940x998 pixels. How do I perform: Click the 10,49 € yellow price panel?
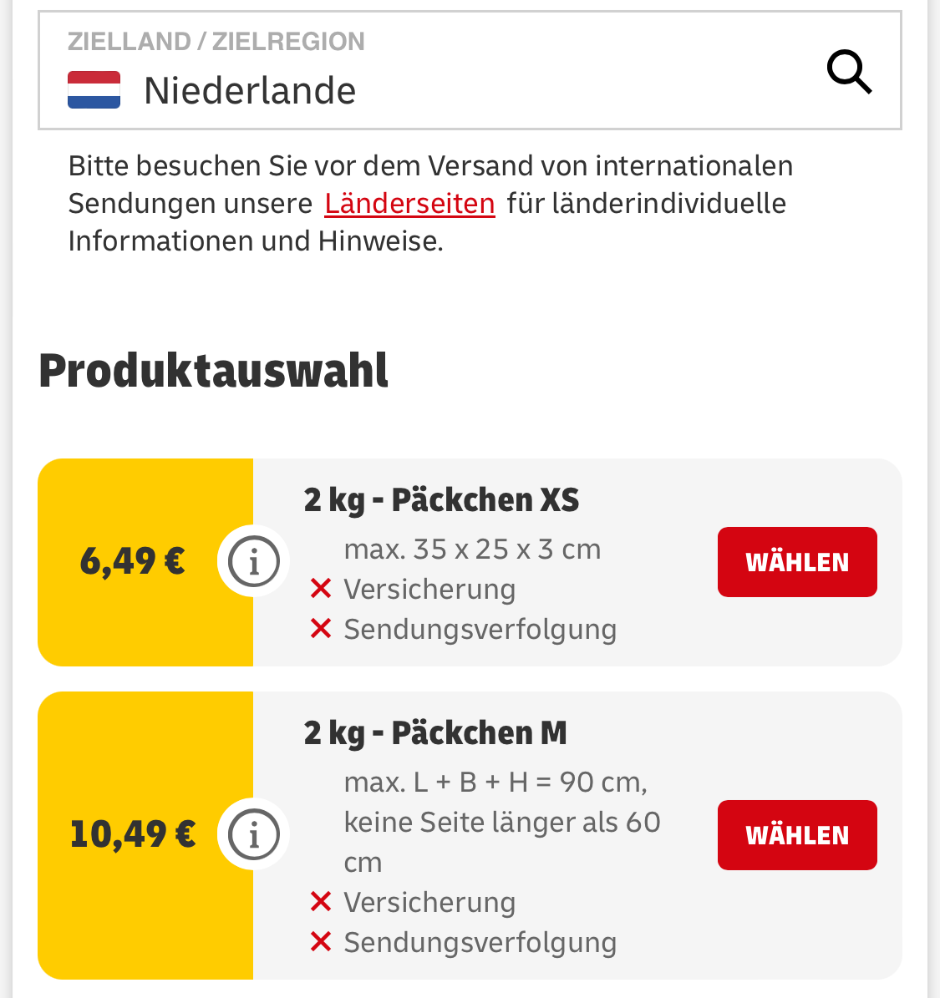coord(134,834)
